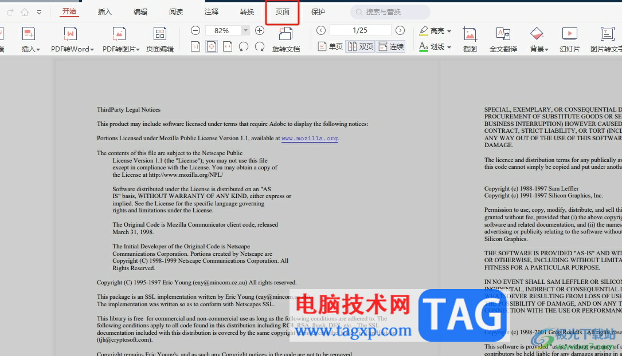The image size is (622, 356).
Task: Expand the 高亮 color dropdown
Action: click(x=449, y=31)
